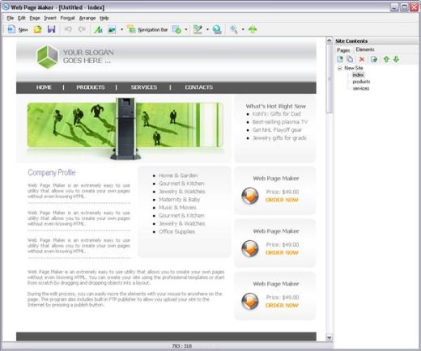This screenshot has width=421, height=351.
Task: Insert an image with the picture icon
Action: point(112,29)
